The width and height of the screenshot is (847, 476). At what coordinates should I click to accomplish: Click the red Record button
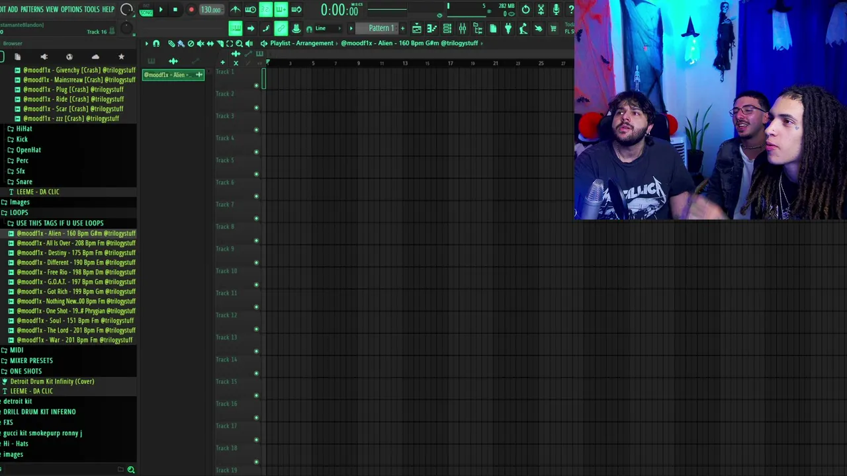(x=191, y=10)
